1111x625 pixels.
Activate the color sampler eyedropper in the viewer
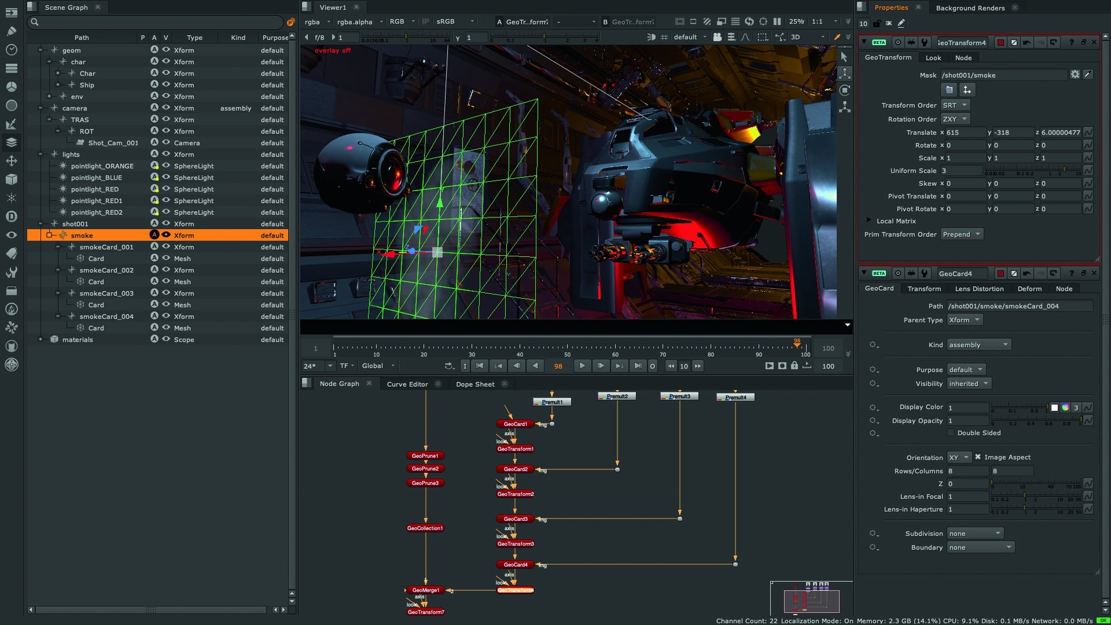837,37
